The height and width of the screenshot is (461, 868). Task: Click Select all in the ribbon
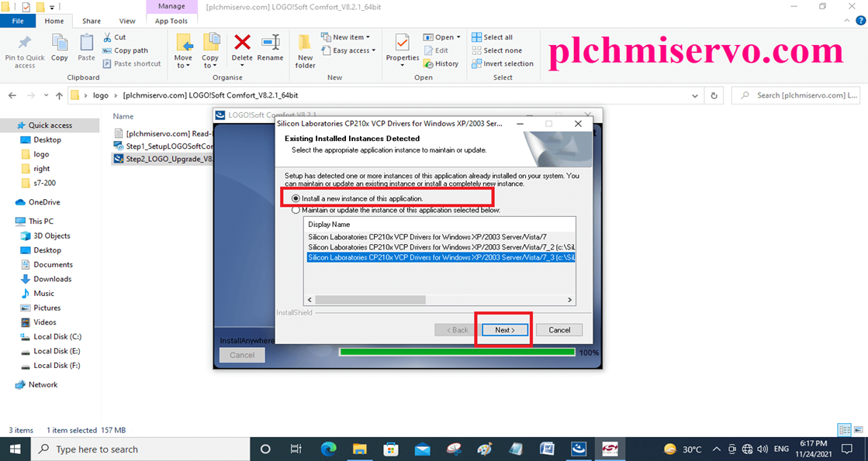[492, 37]
